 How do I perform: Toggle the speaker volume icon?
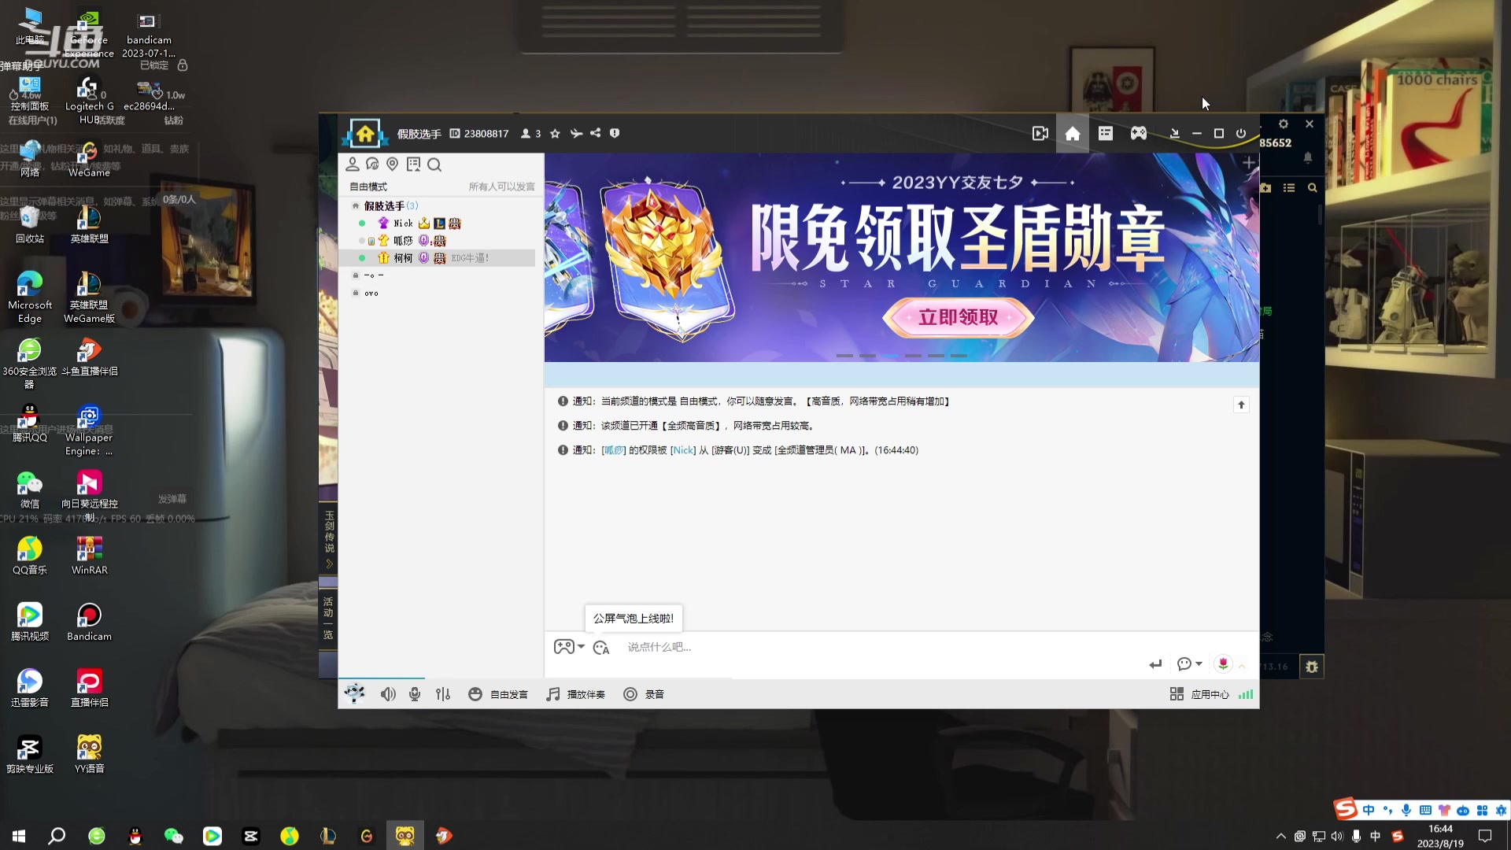(388, 694)
